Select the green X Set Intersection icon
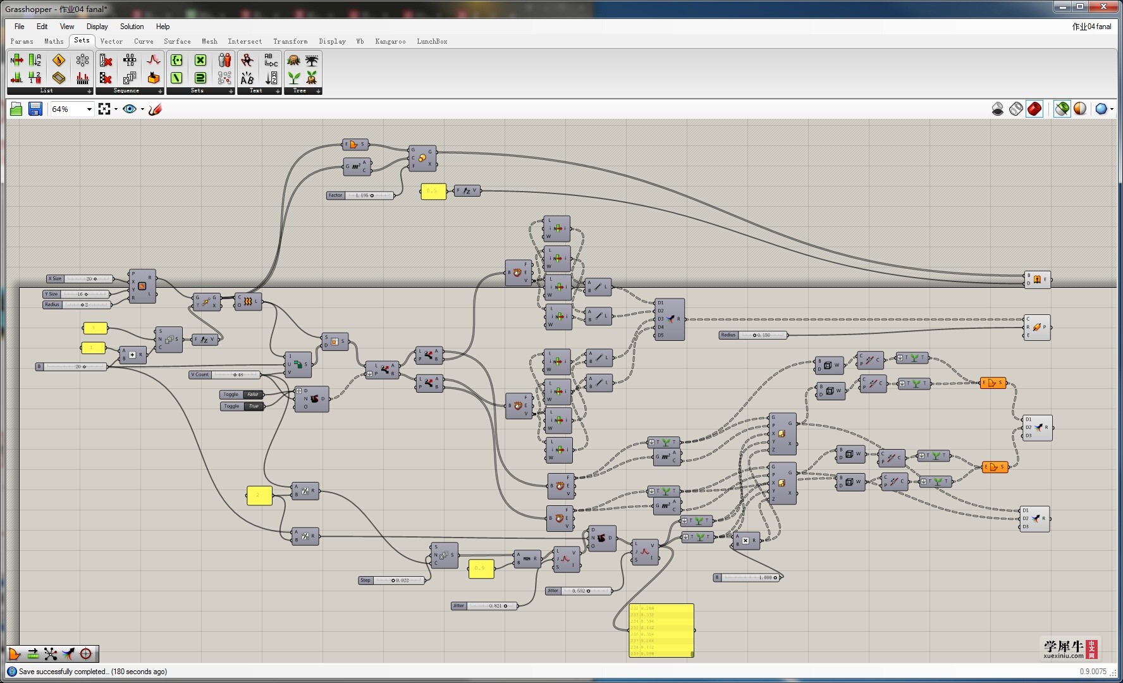Image resolution: width=1123 pixels, height=683 pixels. point(200,60)
